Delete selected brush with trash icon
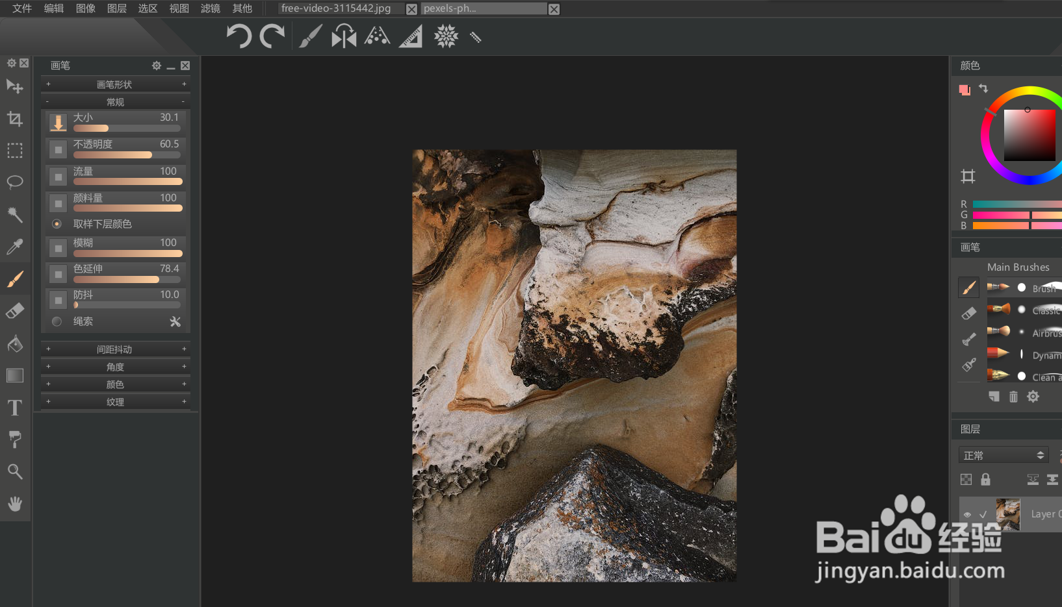 coord(1013,397)
